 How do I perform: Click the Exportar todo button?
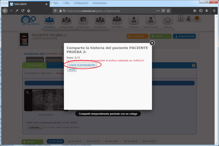tap(184, 36)
